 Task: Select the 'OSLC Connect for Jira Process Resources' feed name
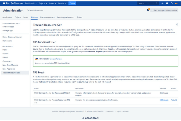tap(52, 101)
